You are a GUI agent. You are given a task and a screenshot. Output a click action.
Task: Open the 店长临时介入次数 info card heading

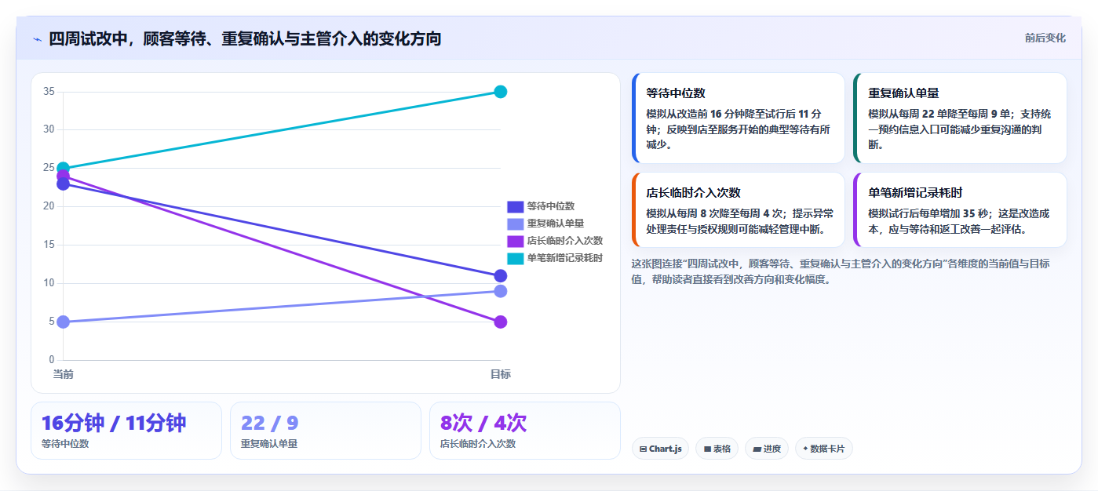tap(694, 192)
